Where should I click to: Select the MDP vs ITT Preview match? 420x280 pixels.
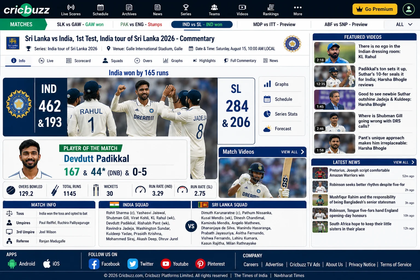coord(274,24)
